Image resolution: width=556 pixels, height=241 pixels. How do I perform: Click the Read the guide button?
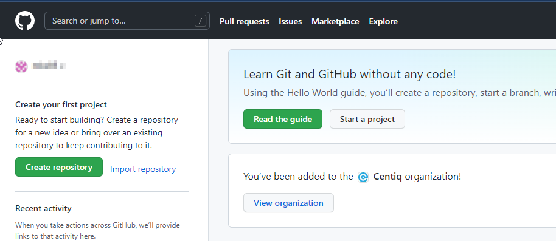[x=283, y=119]
